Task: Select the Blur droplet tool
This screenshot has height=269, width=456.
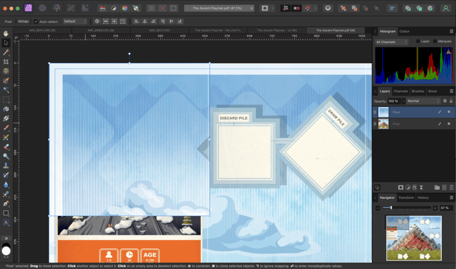Action: tap(6, 185)
